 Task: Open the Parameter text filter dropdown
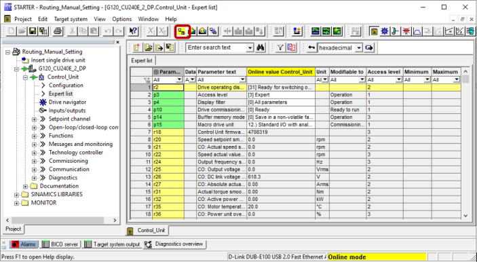click(x=242, y=79)
